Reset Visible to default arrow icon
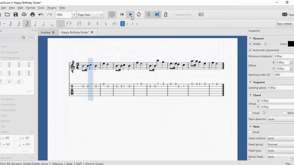Screen dimensions: 294x165 point(266,44)
